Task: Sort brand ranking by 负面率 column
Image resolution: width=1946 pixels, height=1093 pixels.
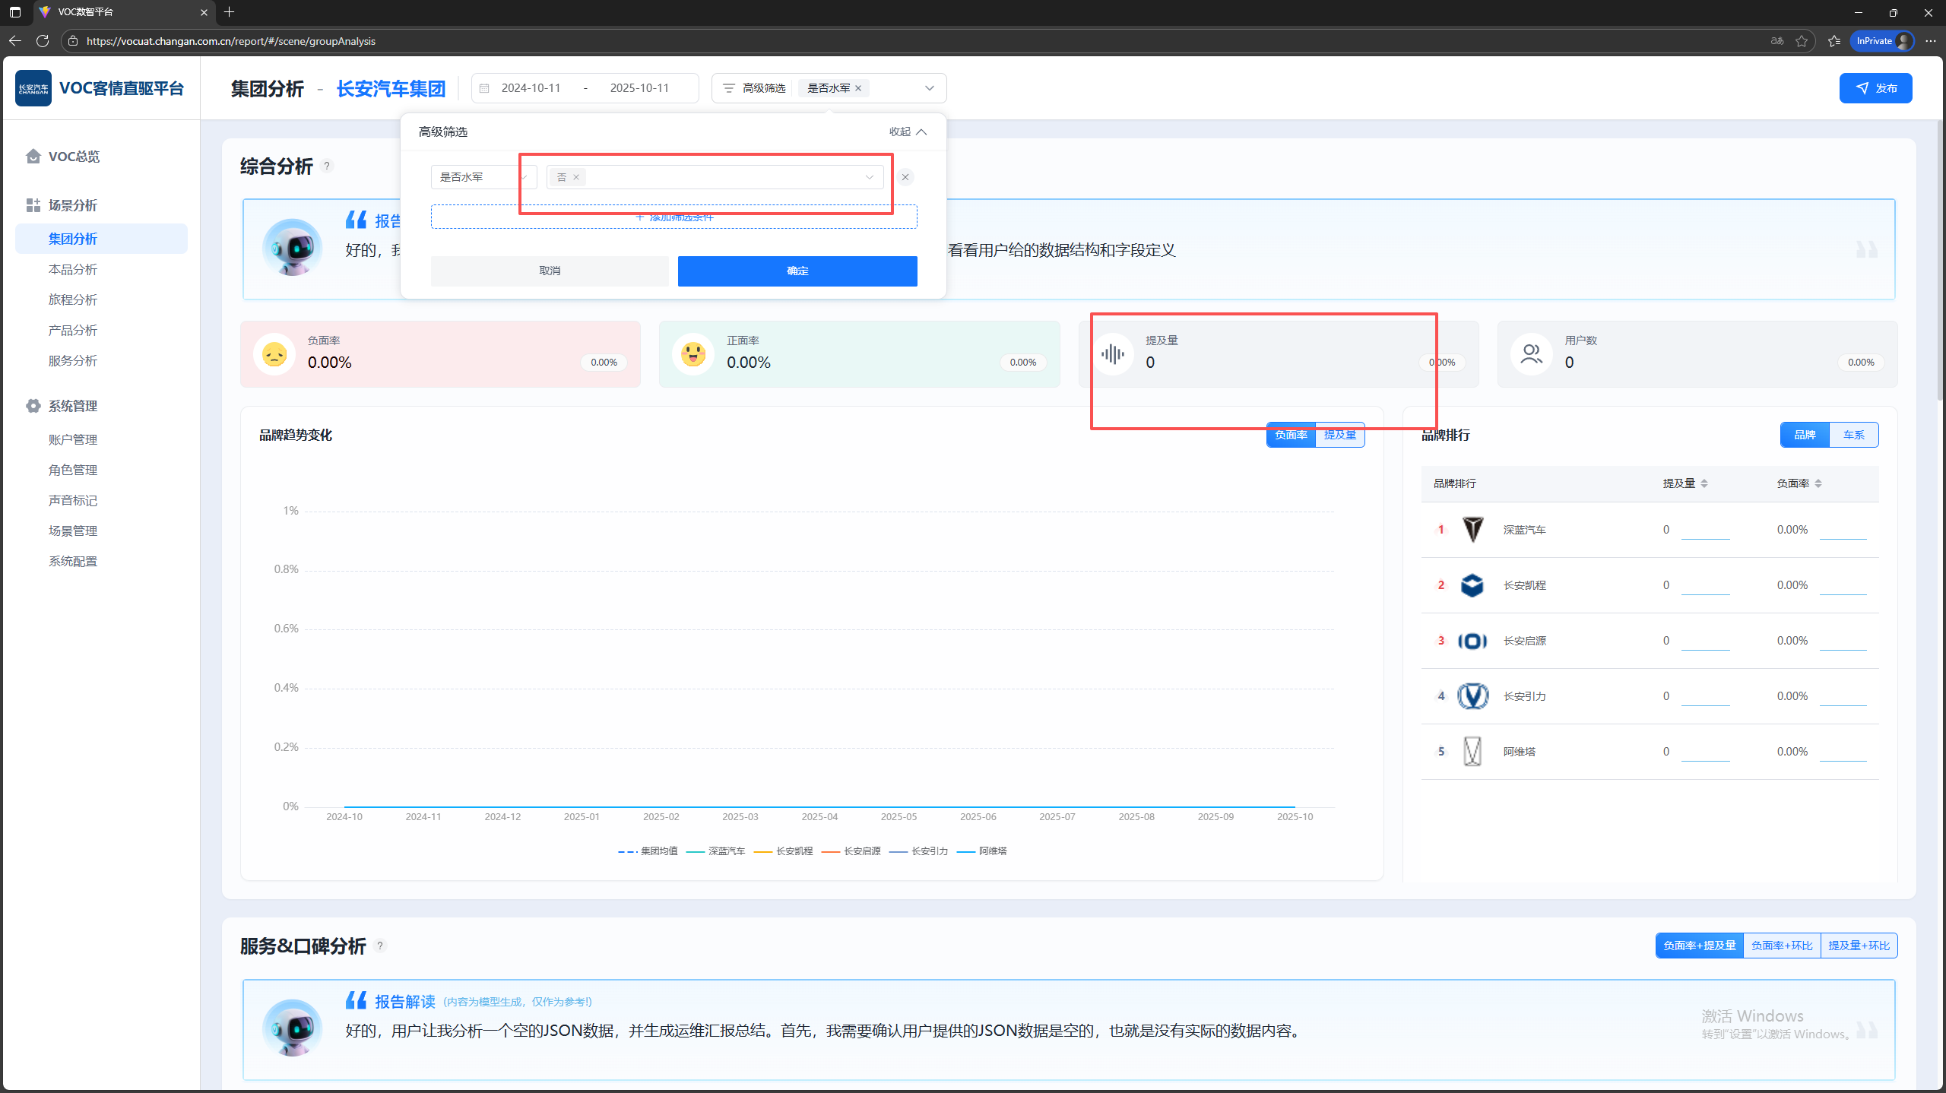Action: coord(1818,483)
